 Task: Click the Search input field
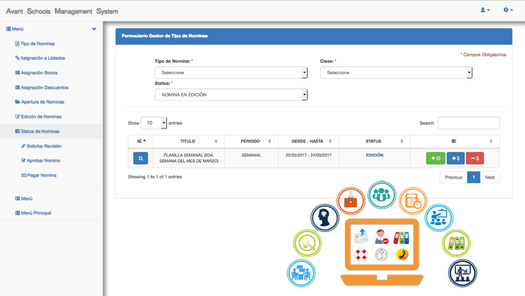[468, 123]
